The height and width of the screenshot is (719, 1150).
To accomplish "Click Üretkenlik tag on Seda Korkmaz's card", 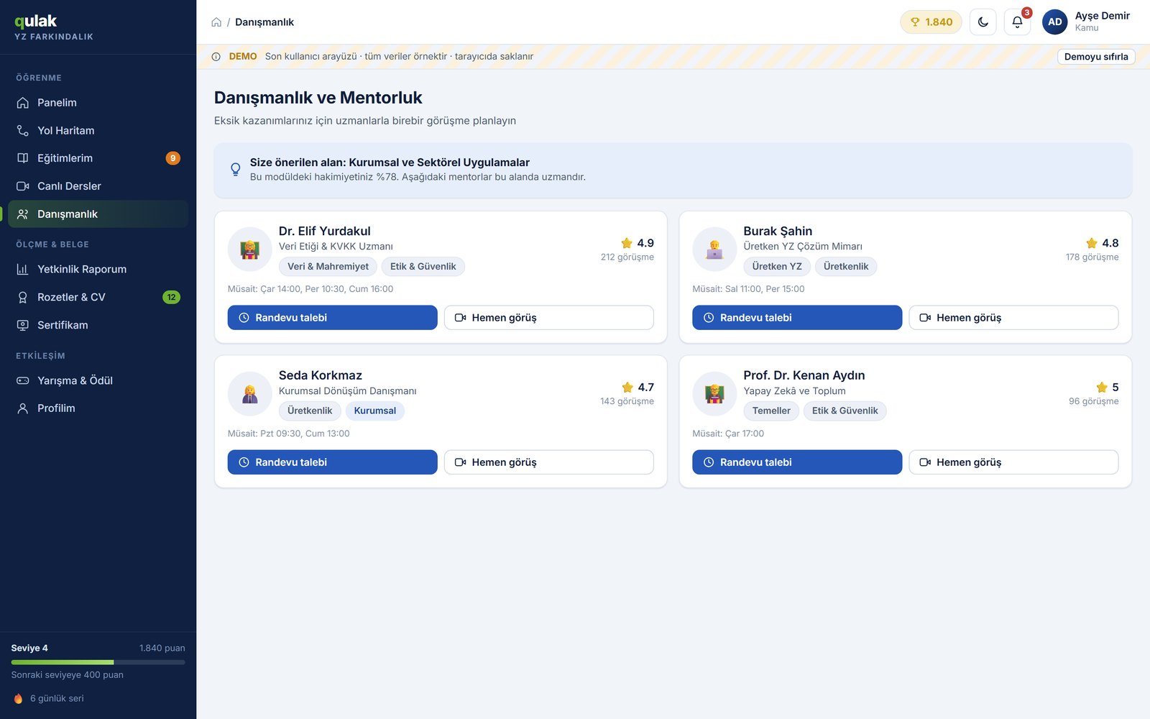I will (x=310, y=411).
